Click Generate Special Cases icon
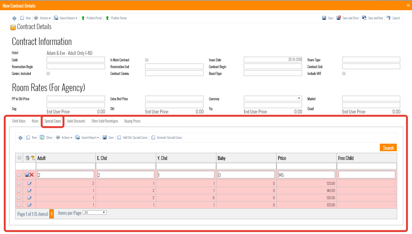The height and width of the screenshot is (234, 412). [x=153, y=138]
